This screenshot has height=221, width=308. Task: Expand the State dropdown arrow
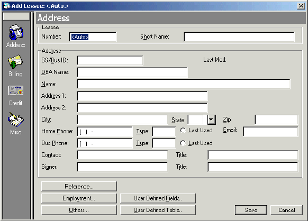click(211, 119)
